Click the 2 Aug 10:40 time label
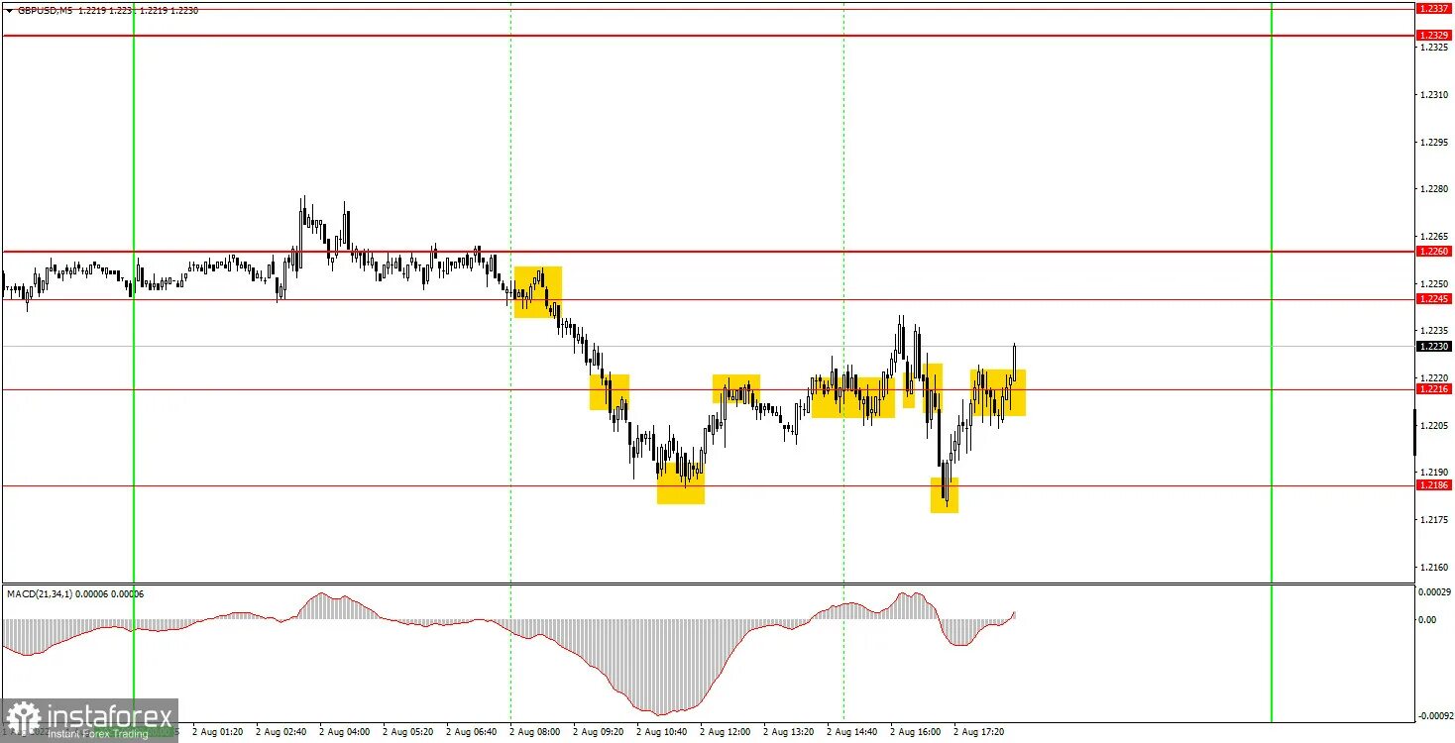Viewport: 1455px width, 743px height. pyautogui.click(x=662, y=732)
